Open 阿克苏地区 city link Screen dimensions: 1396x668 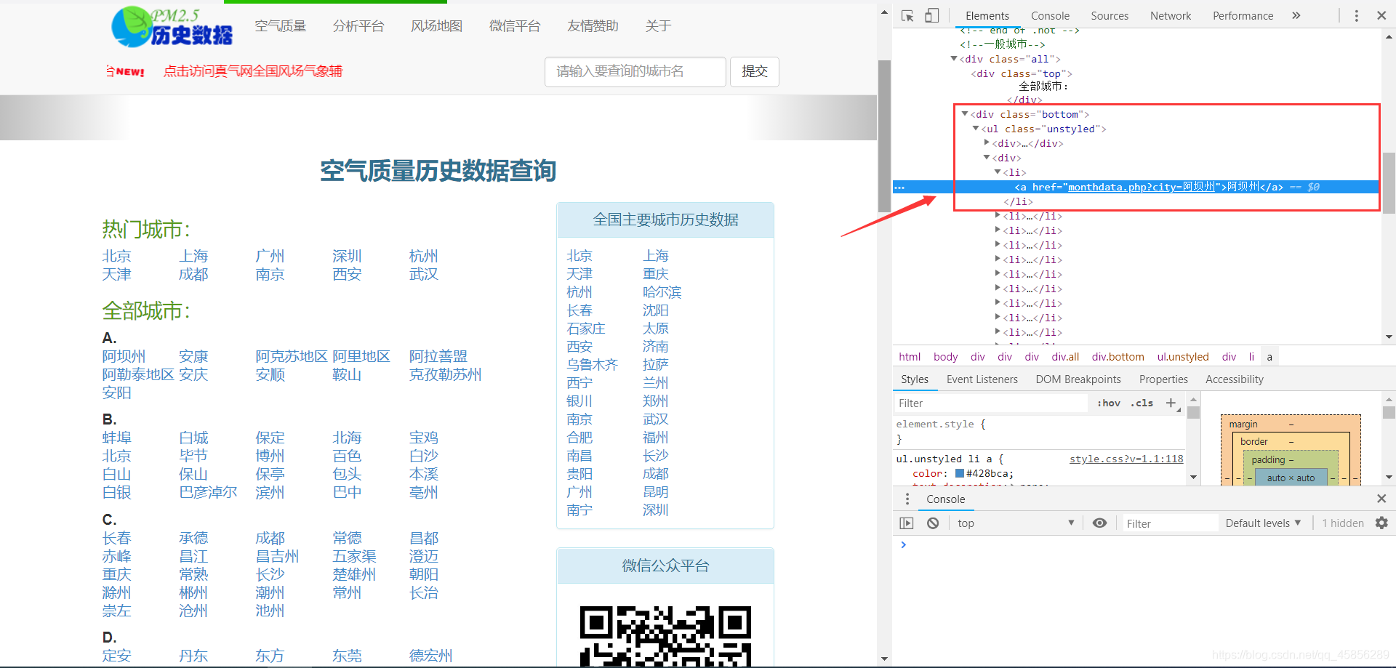coord(292,356)
